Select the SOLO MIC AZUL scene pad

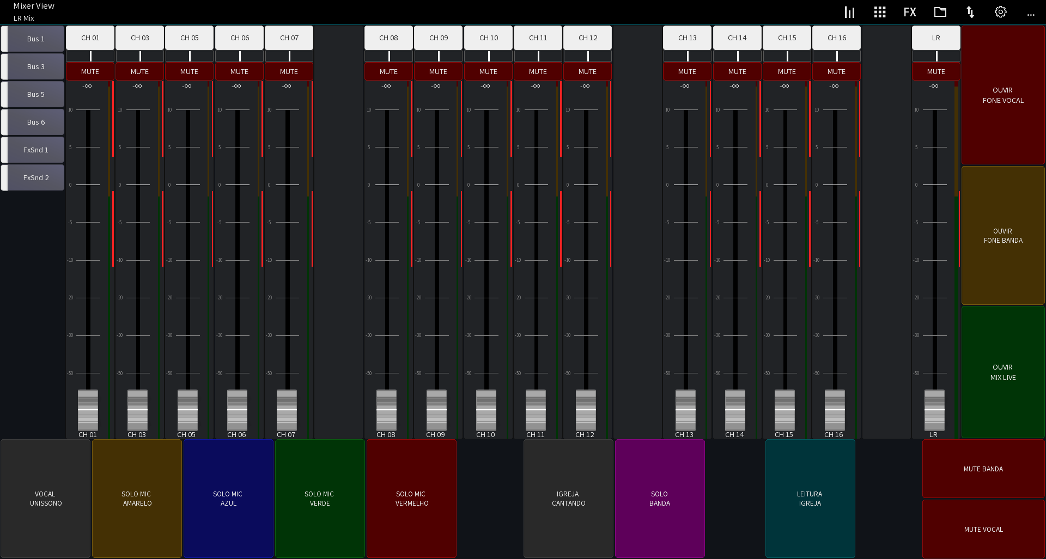(x=228, y=499)
